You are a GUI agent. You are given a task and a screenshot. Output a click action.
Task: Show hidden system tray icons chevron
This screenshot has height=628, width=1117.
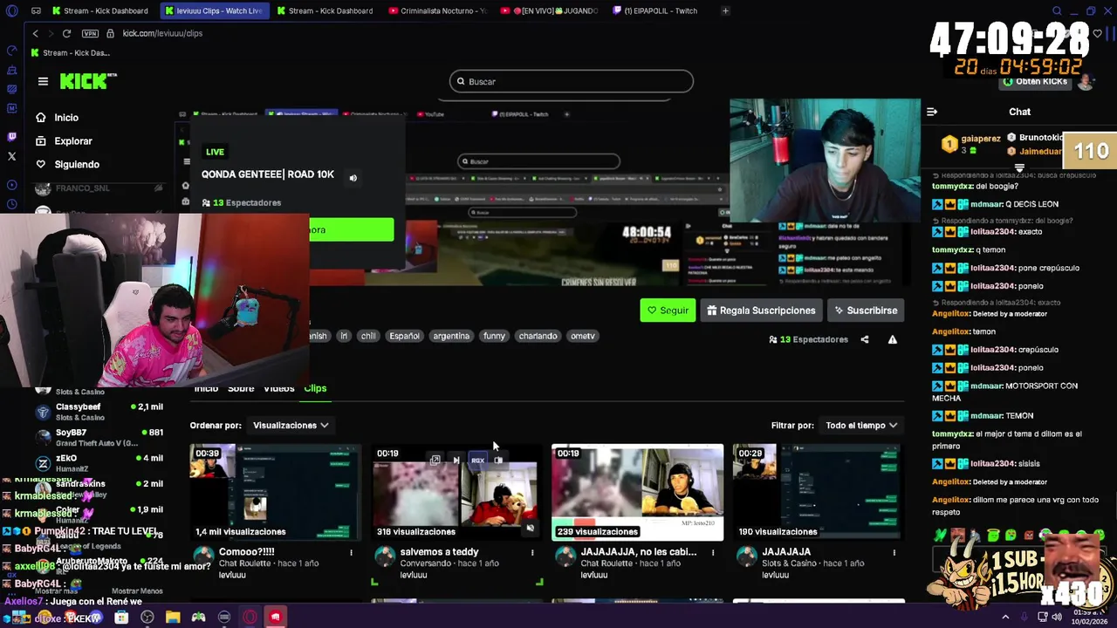click(x=1005, y=618)
